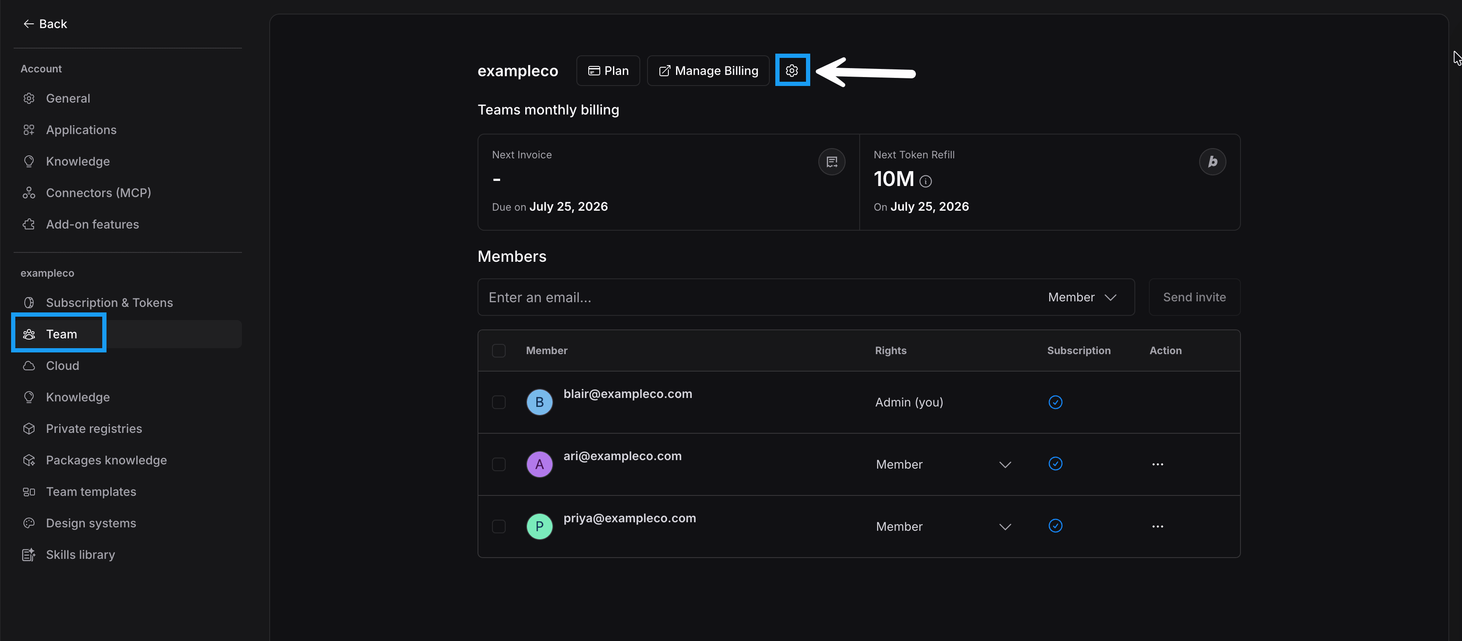Screen dimensions: 1462x641
Task: Open Knowledge under exampleco
Action: (128, 397)
